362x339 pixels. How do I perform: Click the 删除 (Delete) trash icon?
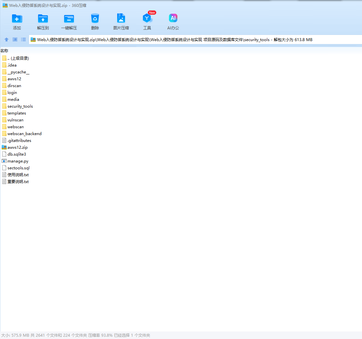[x=95, y=18]
